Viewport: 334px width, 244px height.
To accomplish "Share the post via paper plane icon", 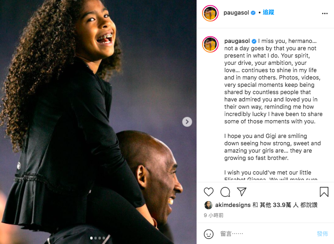I will 242,191.
